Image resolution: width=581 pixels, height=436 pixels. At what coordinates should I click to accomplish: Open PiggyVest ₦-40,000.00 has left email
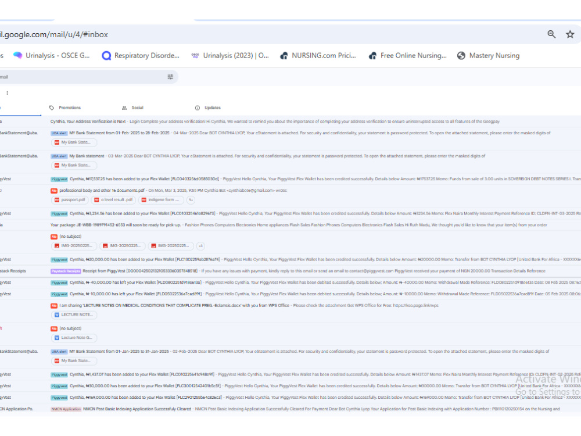click(x=290, y=283)
